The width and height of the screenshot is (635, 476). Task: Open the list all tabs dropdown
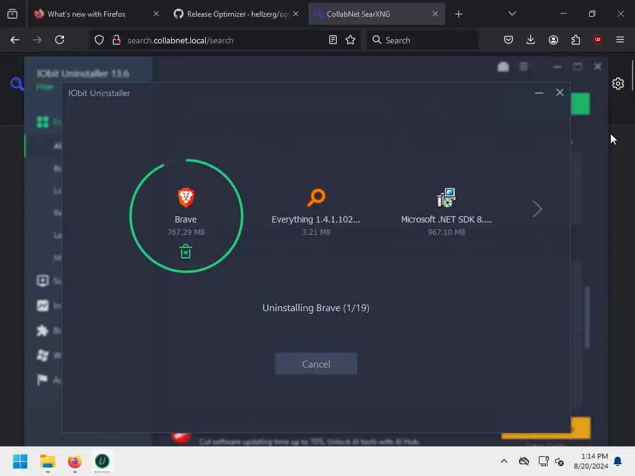[512, 14]
